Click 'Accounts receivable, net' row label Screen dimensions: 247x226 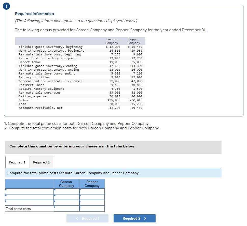point(41,108)
